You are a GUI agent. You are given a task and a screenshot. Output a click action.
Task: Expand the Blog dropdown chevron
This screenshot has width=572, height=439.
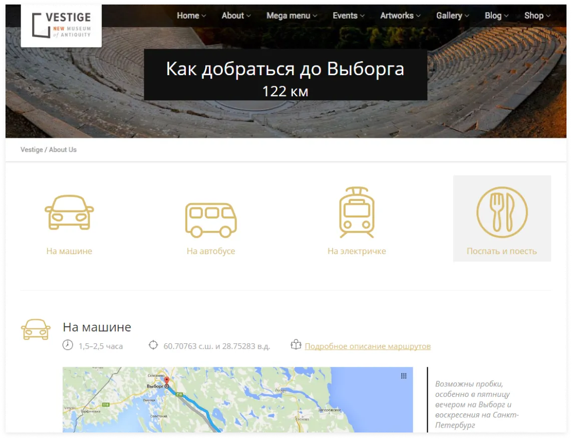click(x=506, y=16)
